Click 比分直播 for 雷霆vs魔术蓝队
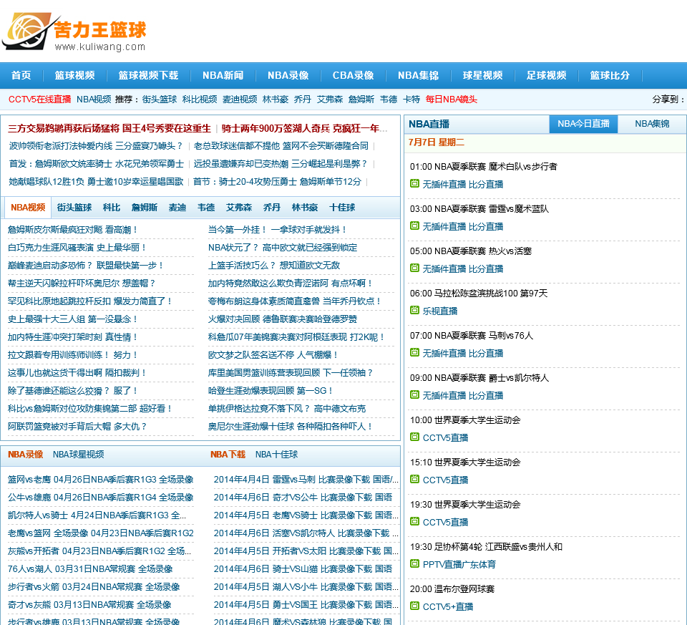The image size is (687, 625). [486, 227]
